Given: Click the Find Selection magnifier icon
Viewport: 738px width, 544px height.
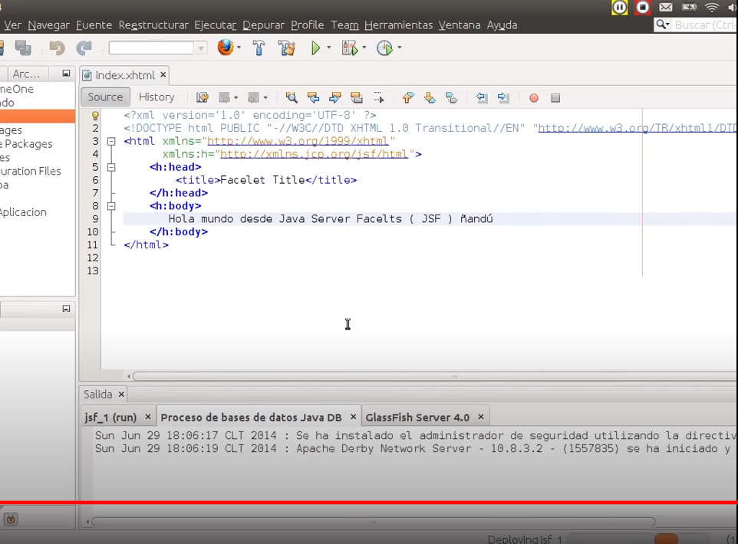Looking at the screenshot, I should click(292, 97).
